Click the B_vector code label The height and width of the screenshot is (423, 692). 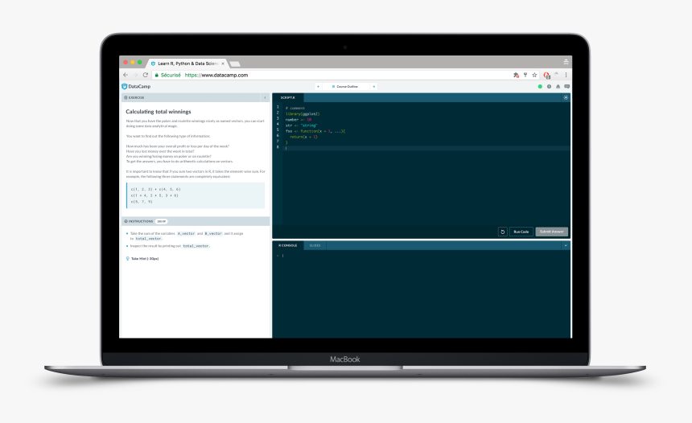213,233
